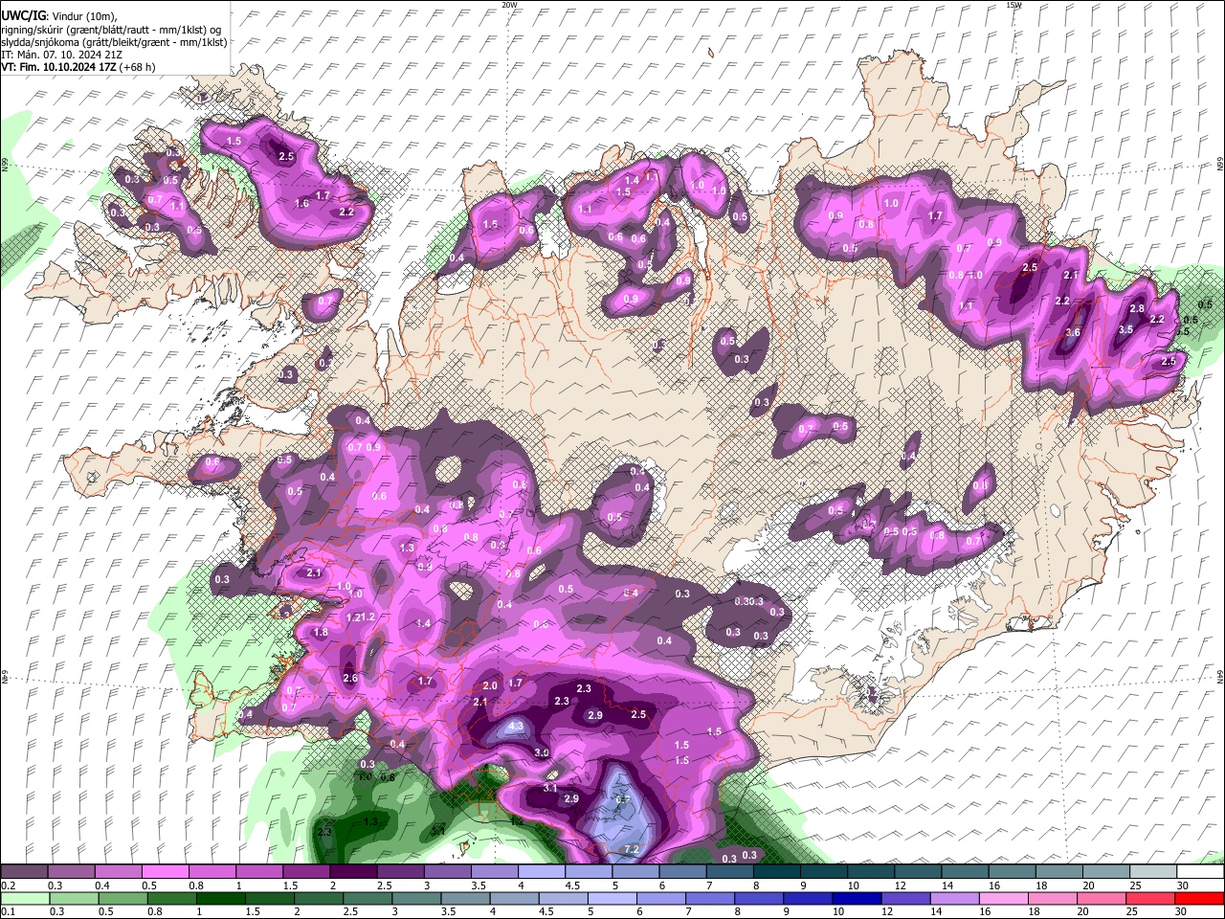1225x919 pixels.
Task: Click the 3.6 precipitation value on map
Action: tap(1073, 332)
